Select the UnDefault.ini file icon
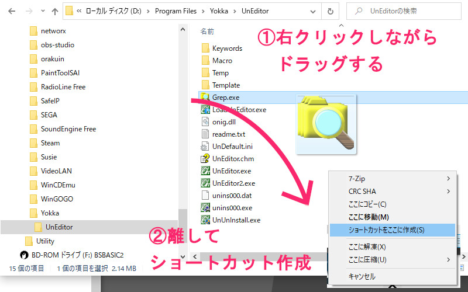Image resolution: width=468 pixels, height=292 pixels. [205, 147]
